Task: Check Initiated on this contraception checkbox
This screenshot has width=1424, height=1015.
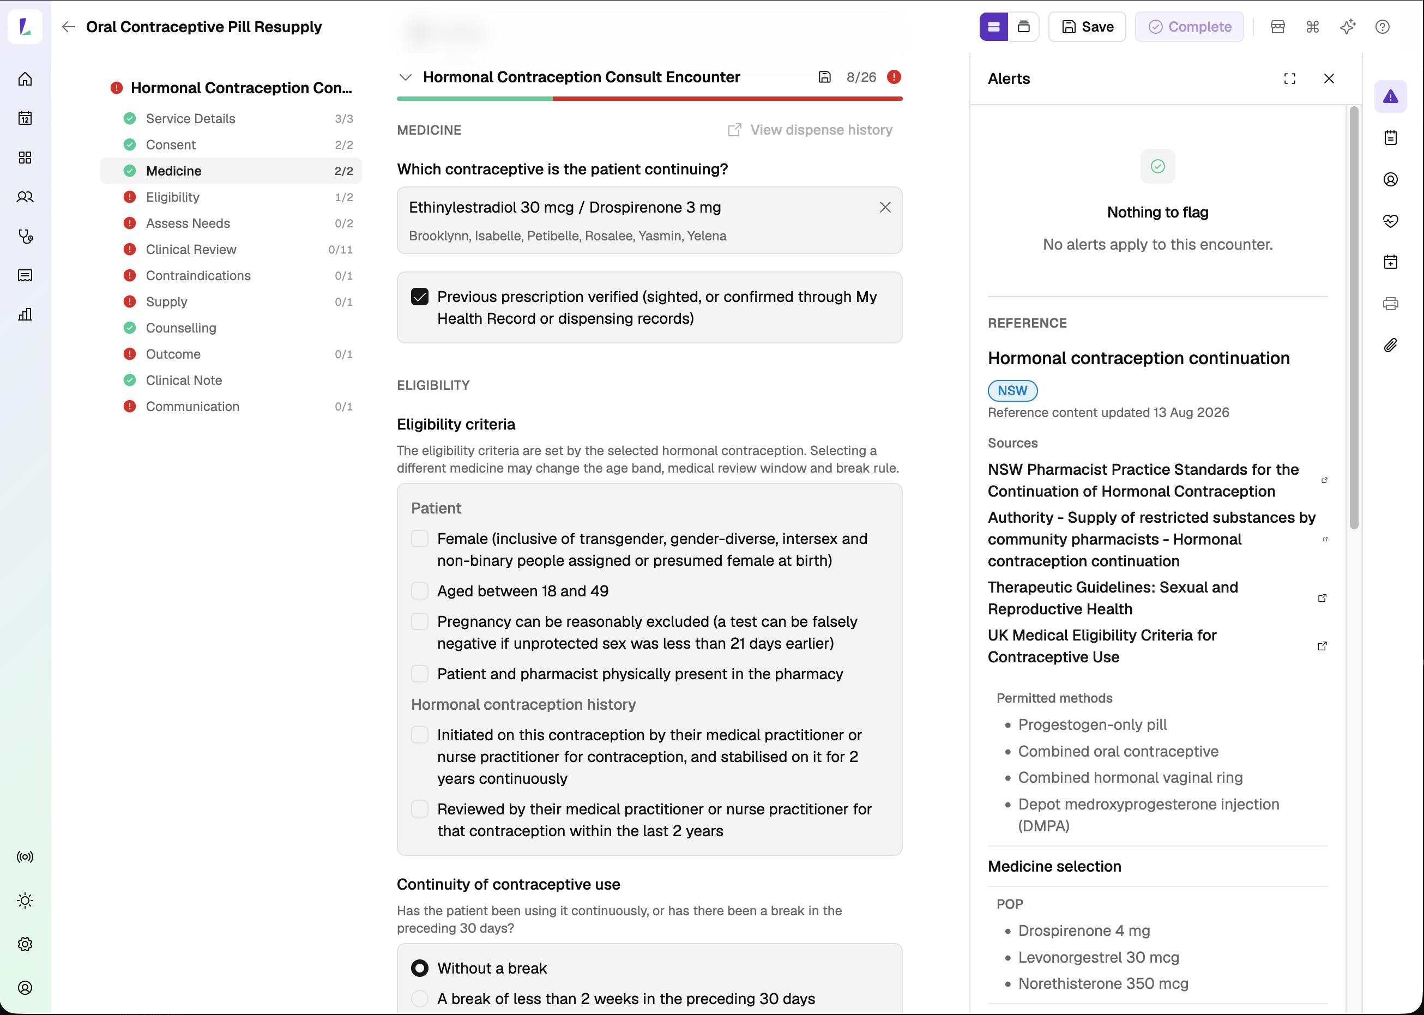Action: pyautogui.click(x=420, y=735)
